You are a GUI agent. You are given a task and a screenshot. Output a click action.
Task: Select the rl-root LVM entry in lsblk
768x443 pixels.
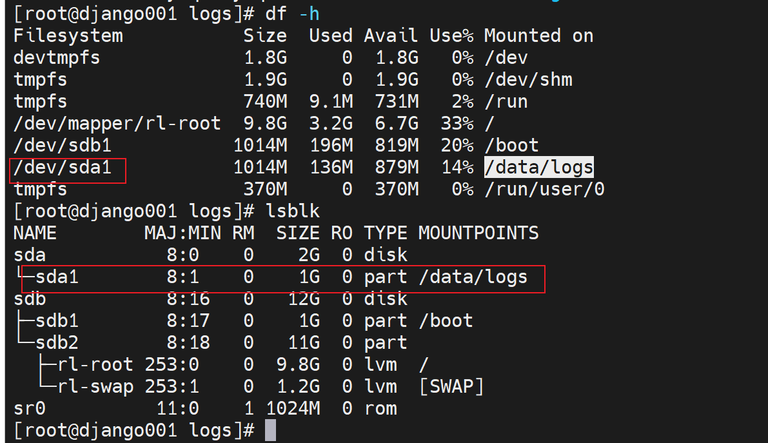pos(95,365)
